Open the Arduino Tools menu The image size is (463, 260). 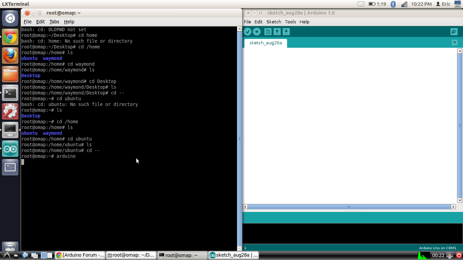coord(290,22)
